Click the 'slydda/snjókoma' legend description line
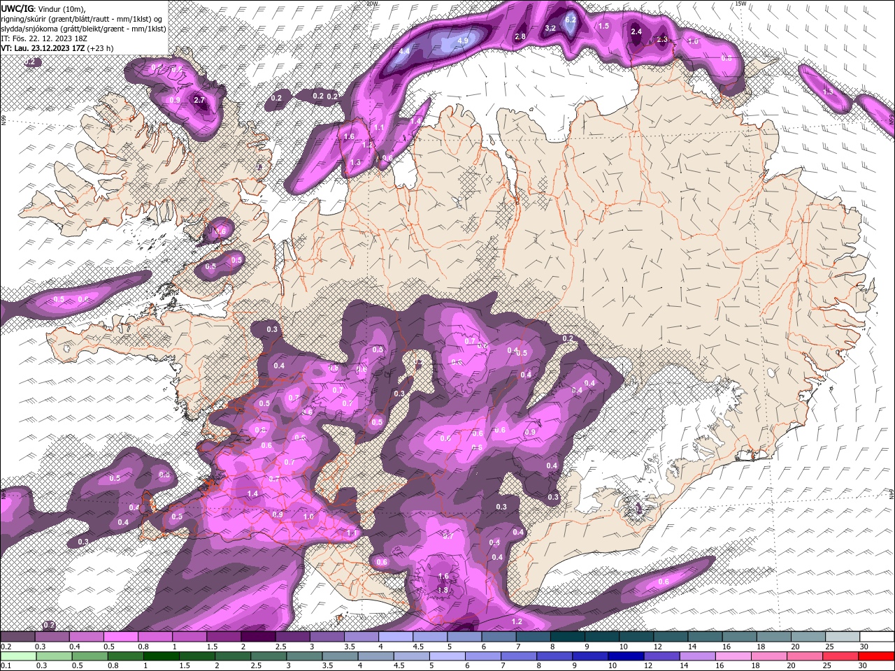 tap(83, 29)
